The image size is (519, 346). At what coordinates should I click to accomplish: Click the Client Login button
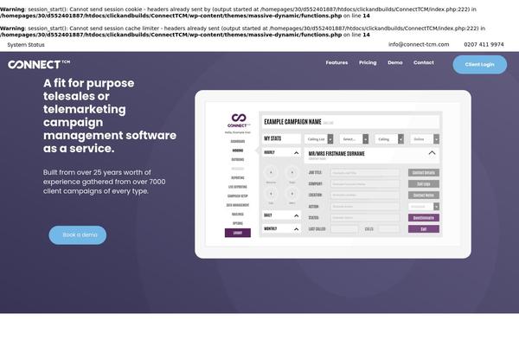pyautogui.click(x=479, y=65)
